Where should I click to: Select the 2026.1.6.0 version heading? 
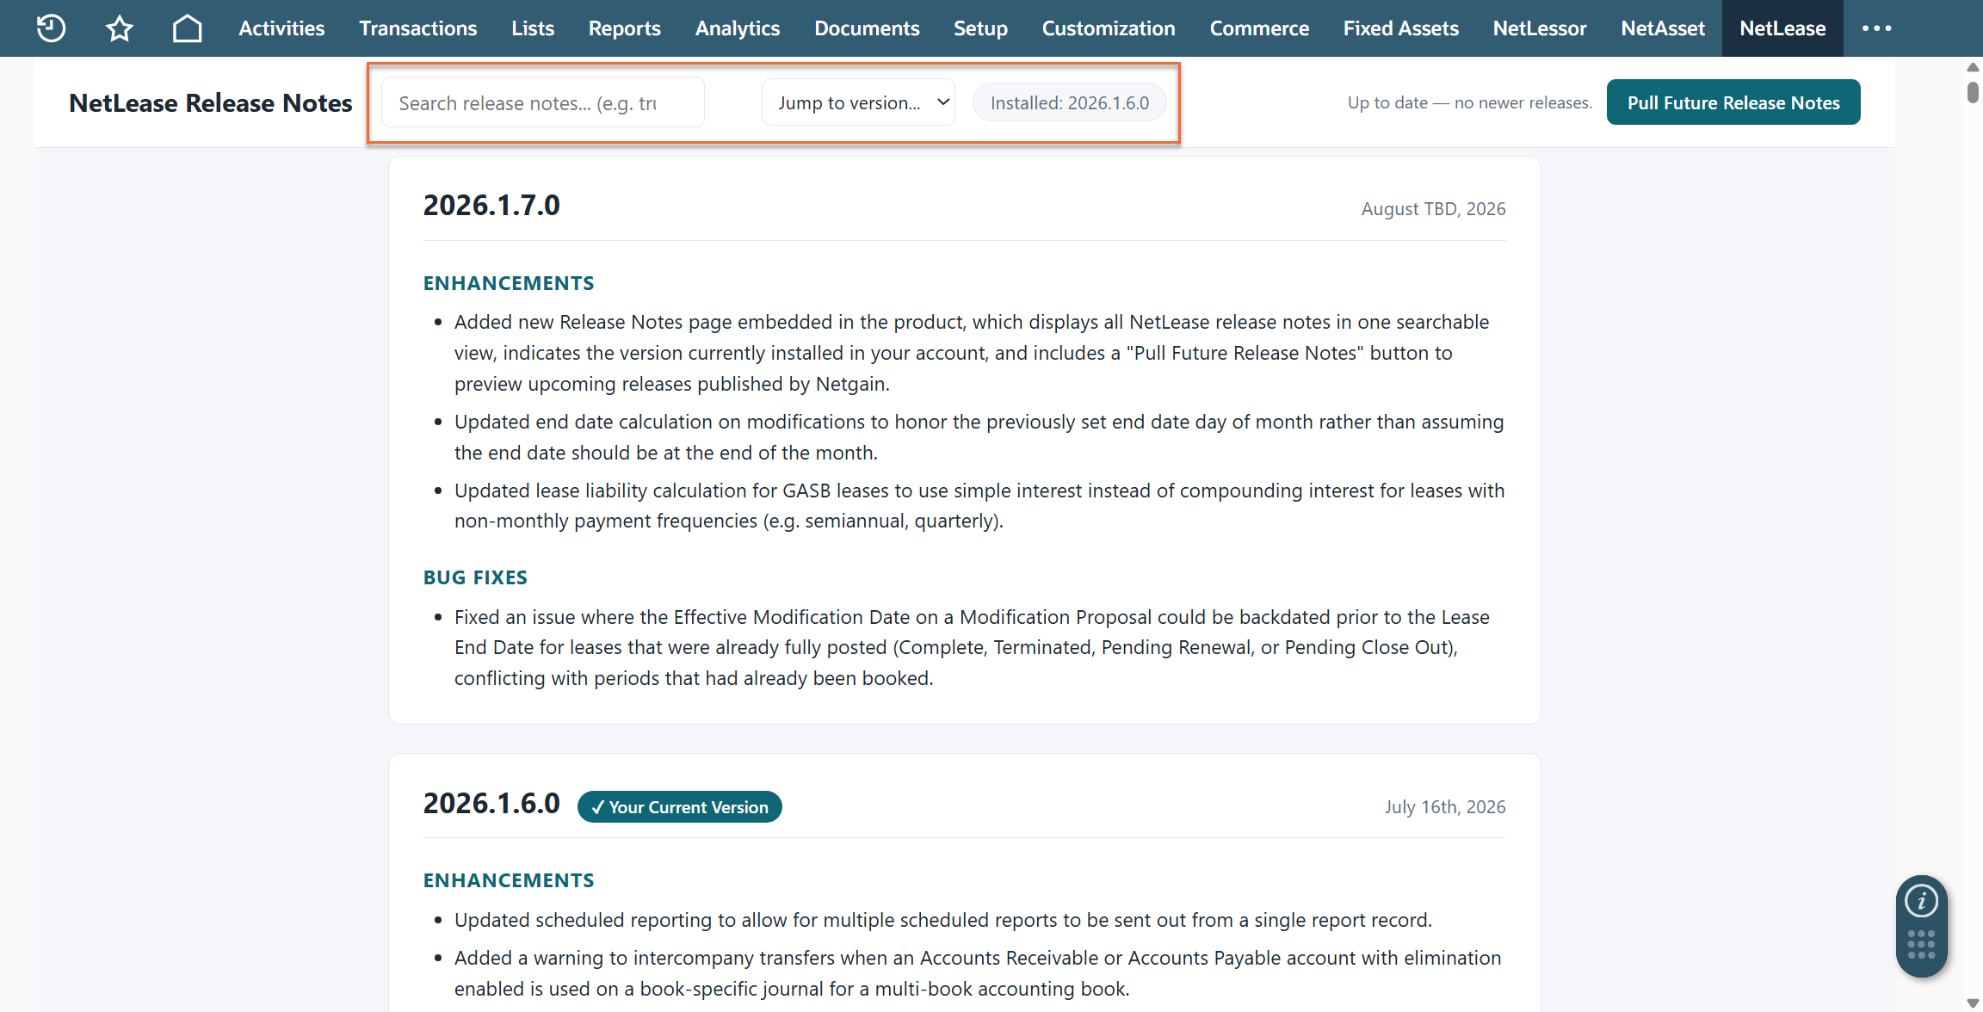(x=491, y=804)
